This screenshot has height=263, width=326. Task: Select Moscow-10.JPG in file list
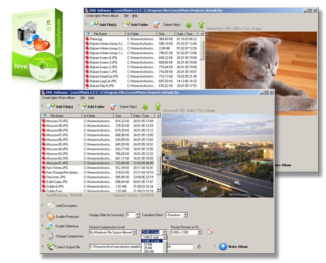(98, 121)
